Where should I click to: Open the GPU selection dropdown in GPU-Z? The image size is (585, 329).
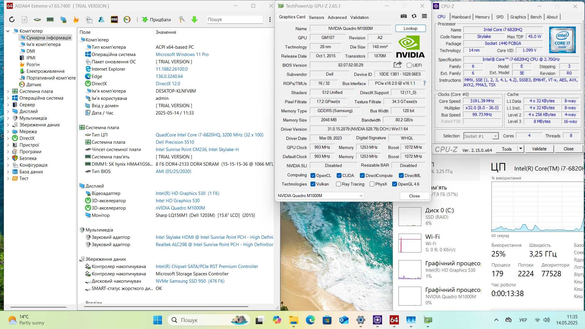click(x=320, y=196)
